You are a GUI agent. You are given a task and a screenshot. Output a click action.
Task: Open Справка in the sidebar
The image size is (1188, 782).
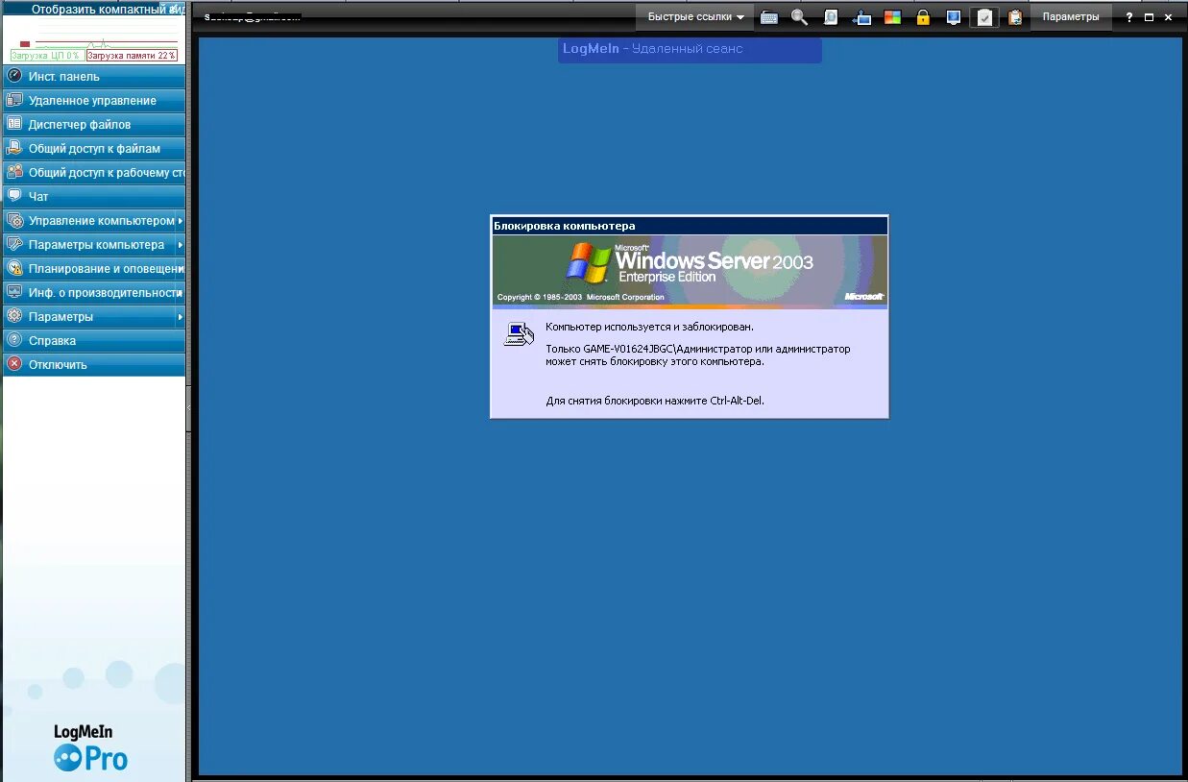[x=94, y=340]
